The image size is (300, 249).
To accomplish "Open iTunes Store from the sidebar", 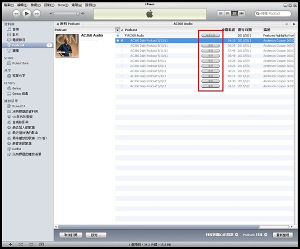I will pos(20,63).
